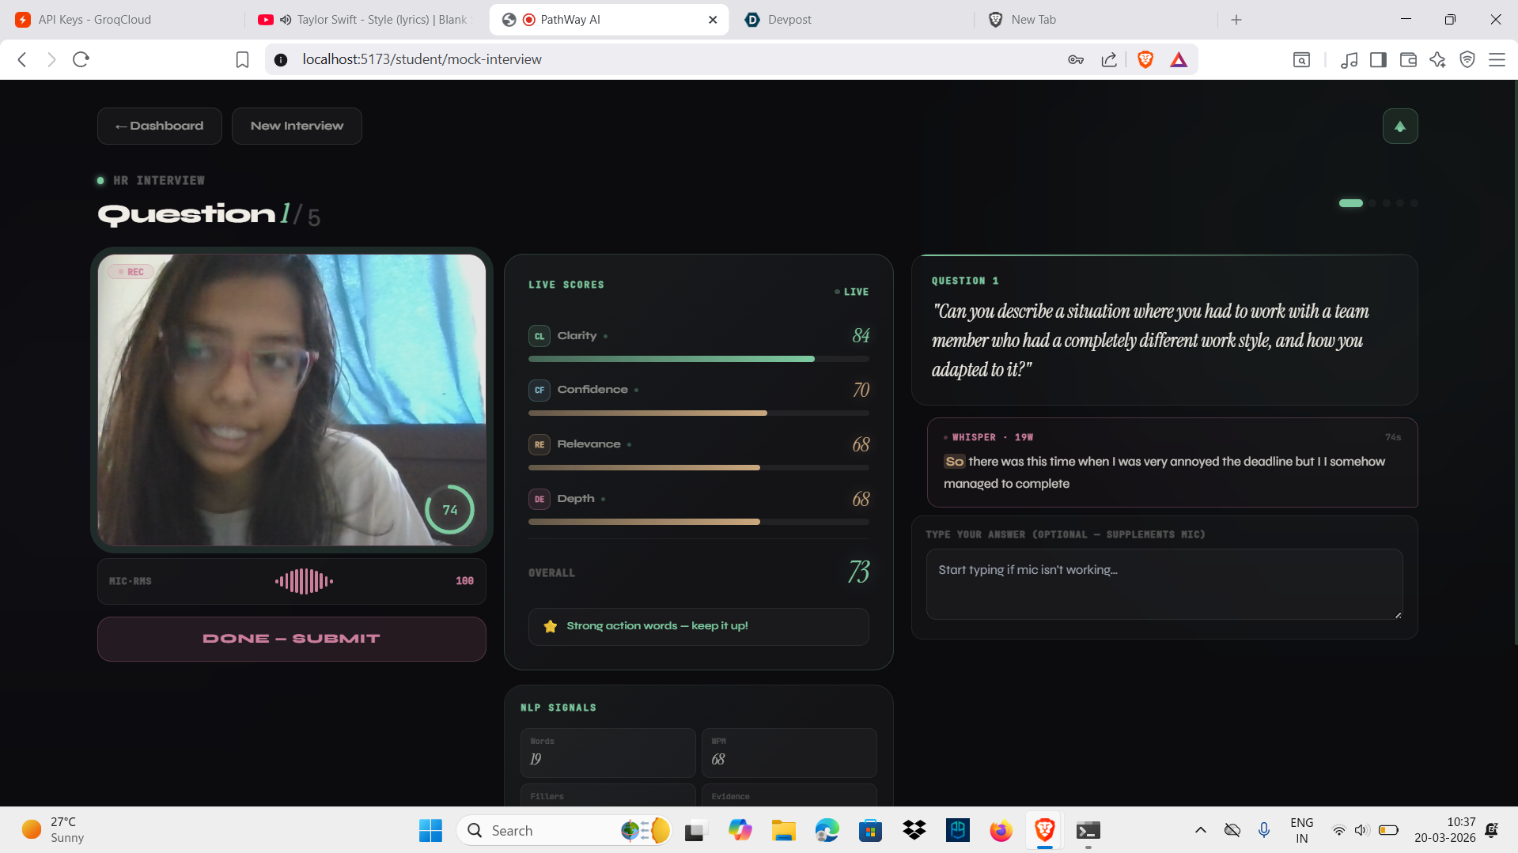The image size is (1518, 853).
Task: Open Microsoft Edge from the taskbar
Action: tap(827, 830)
